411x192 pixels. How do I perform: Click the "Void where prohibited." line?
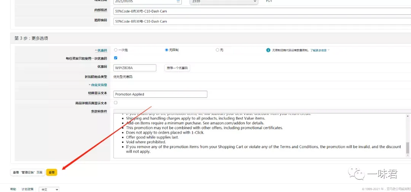click(x=146, y=142)
